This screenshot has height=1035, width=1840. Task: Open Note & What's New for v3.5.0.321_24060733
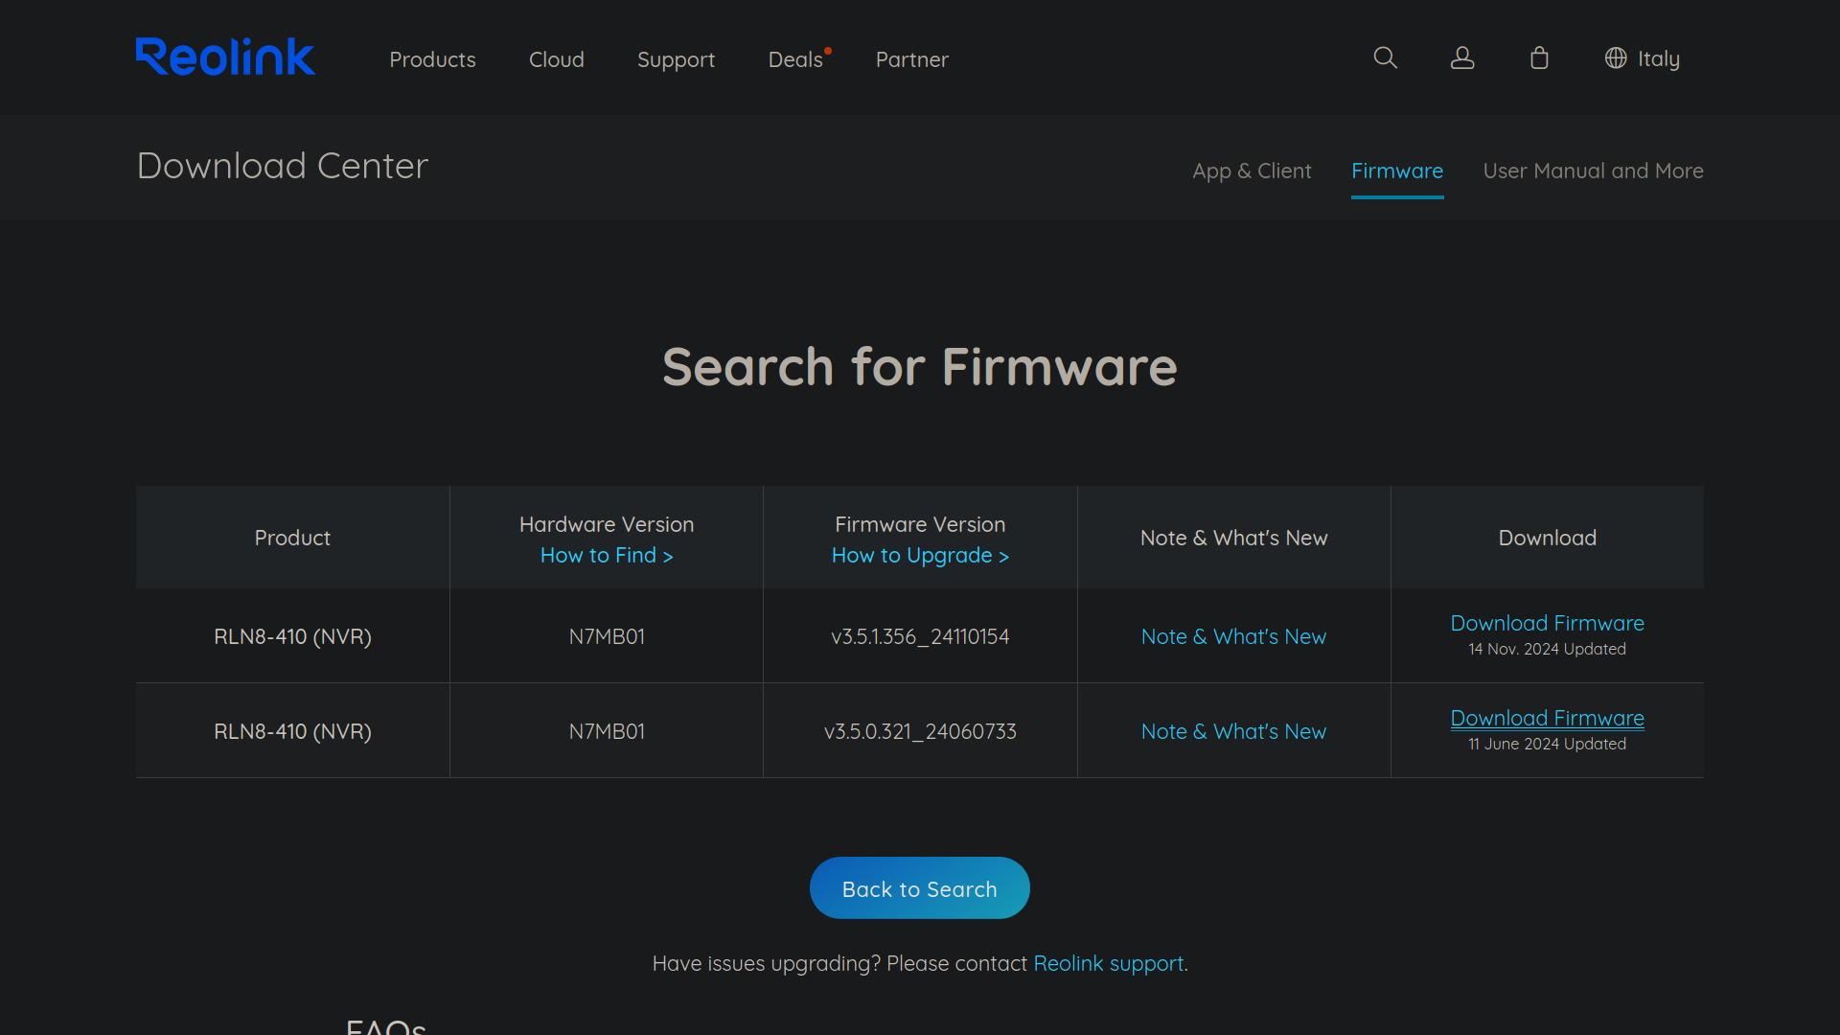(x=1233, y=730)
